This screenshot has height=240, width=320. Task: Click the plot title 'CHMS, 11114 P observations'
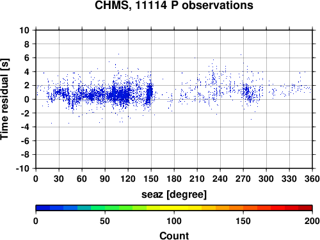174,5
